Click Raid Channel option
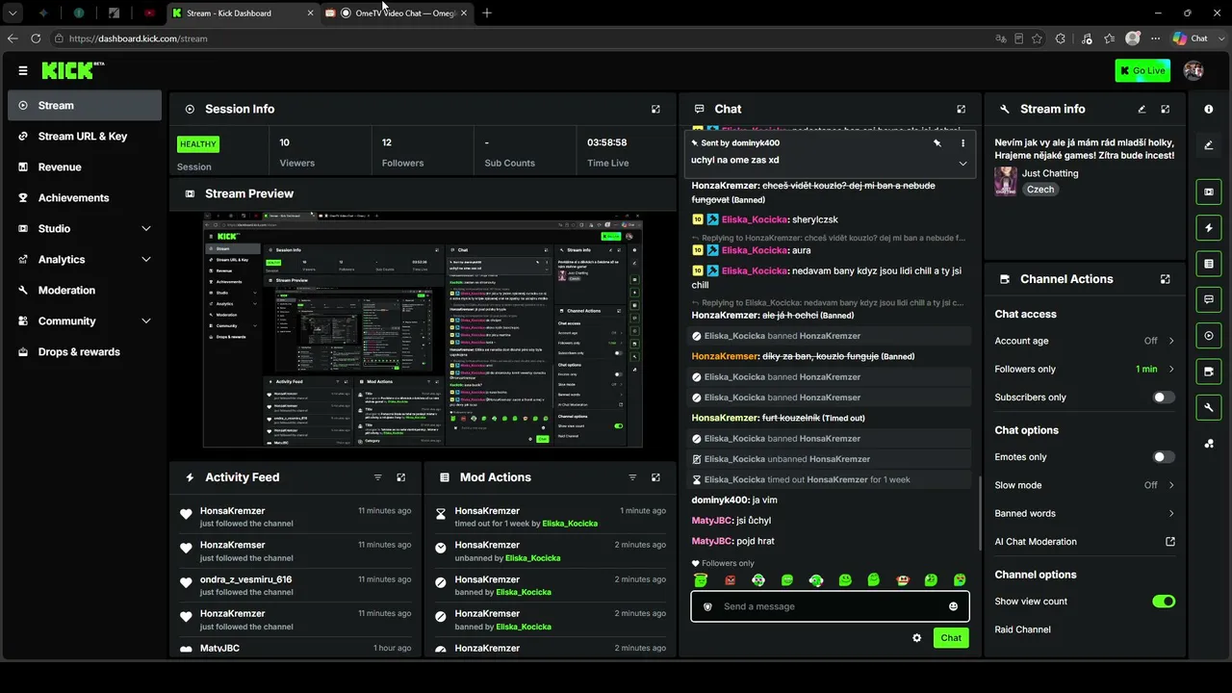The height and width of the screenshot is (693, 1232). click(x=1022, y=629)
